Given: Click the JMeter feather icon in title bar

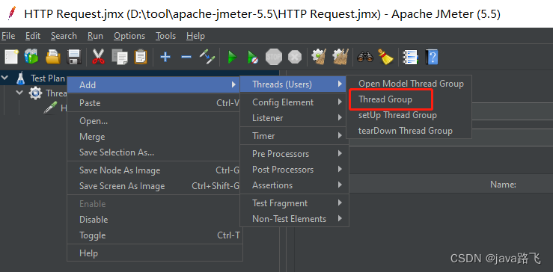Looking at the screenshot, I should click(x=12, y=13).
